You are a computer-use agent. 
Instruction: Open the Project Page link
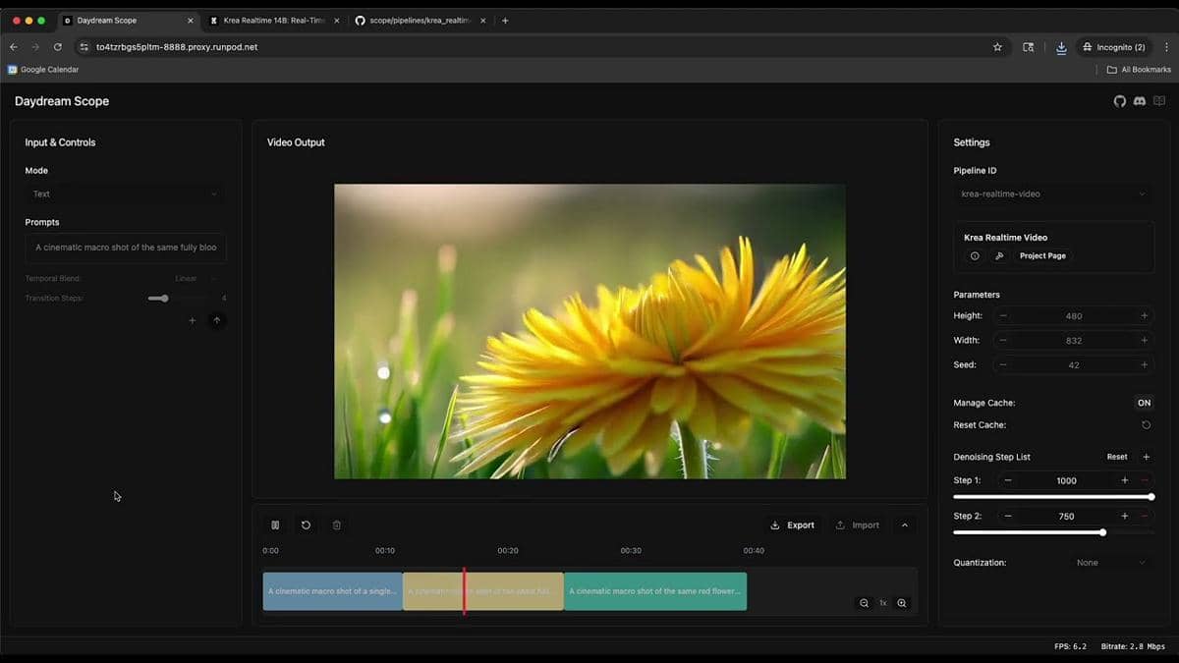1043,255
